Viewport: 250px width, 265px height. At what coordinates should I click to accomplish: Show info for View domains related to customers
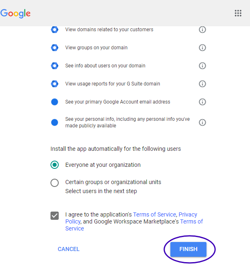coord(202,30)
